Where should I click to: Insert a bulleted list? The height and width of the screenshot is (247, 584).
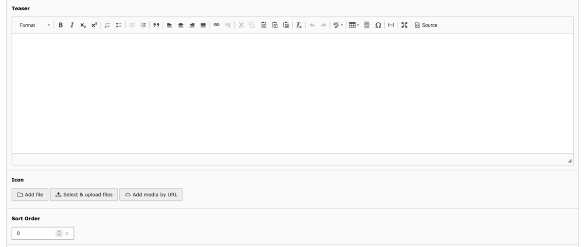tap(119, 25)
